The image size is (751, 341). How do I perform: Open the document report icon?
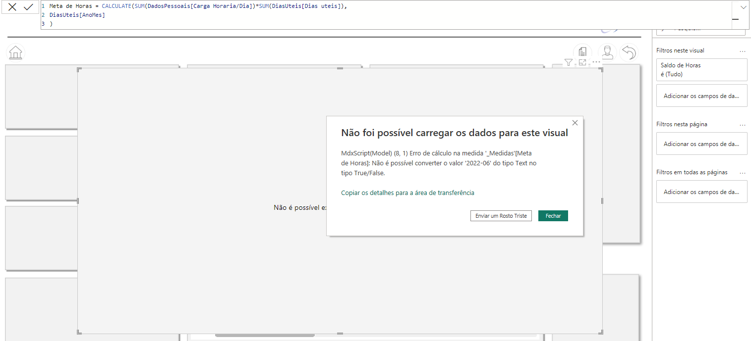(x=582, y=52)
